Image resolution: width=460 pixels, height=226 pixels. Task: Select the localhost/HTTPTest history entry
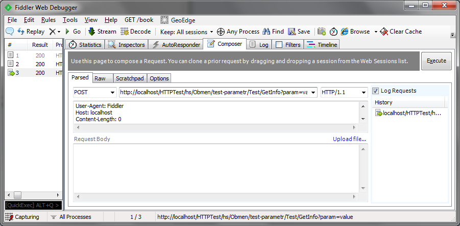408,113
